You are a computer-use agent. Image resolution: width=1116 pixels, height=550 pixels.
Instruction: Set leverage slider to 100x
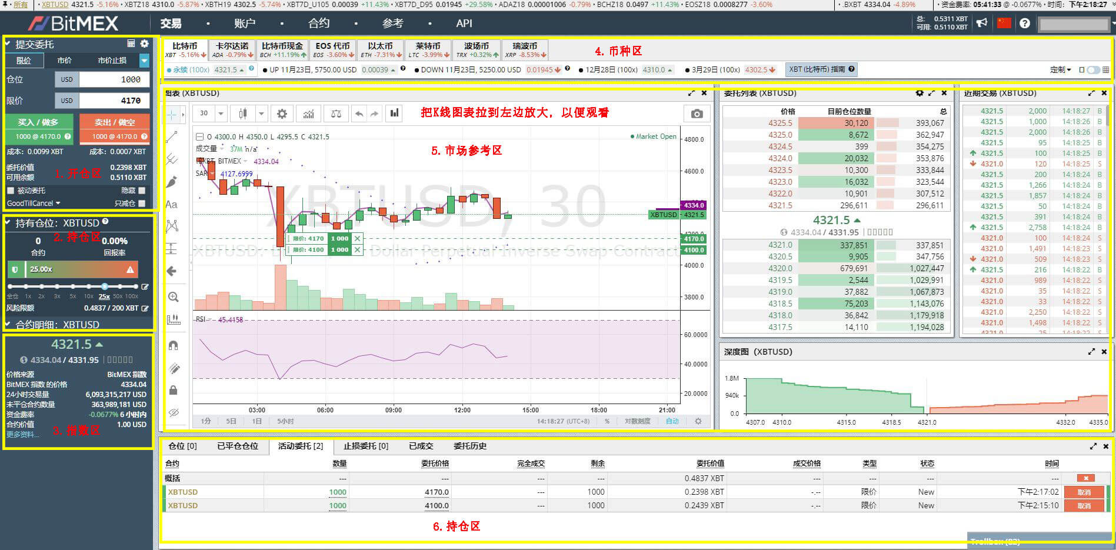click(136, 286)
